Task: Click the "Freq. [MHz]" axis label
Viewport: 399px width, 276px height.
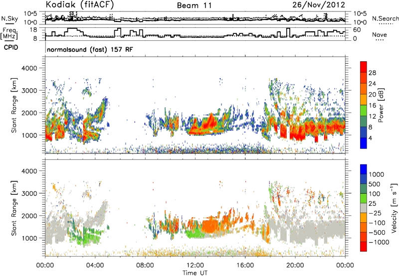Action: point(9,33)
